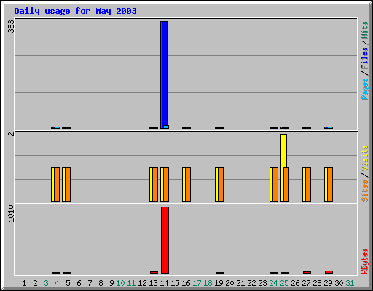The image size is (373, 291).
Task: Click green day label 11
Action: tap(131, 283)
